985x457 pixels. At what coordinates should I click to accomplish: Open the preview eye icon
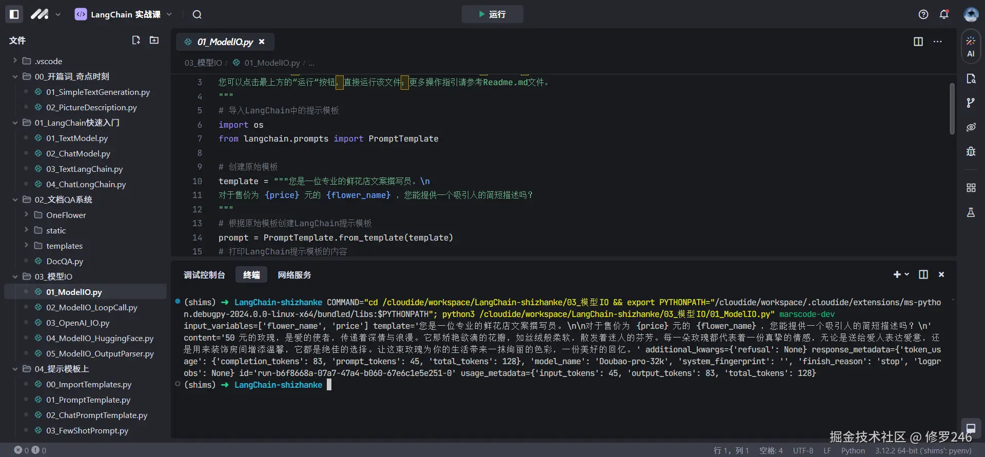[971, 127]
